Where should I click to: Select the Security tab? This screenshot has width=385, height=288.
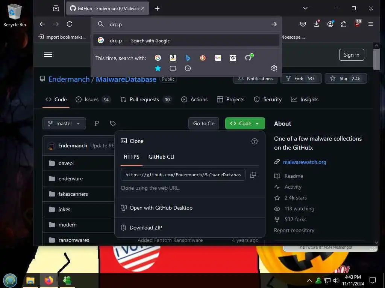[x=268, y=99]
